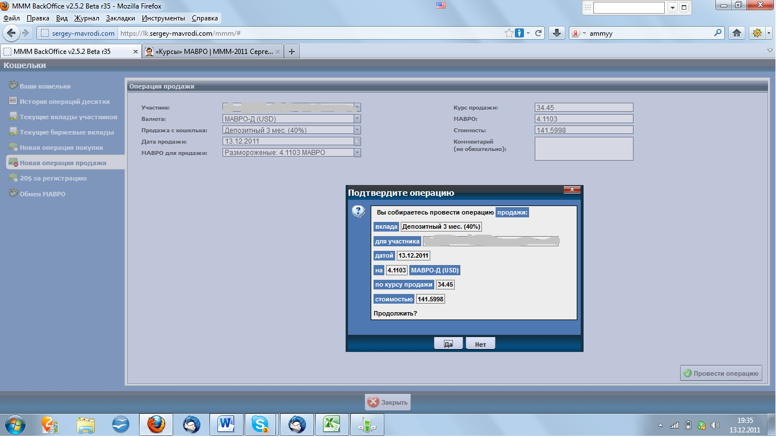Click the Закрыть button at bottom
Viewport: 776px width, 437px height.
click(388, 402)
